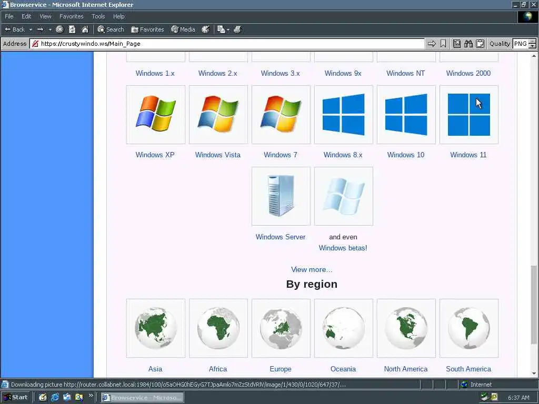This screenshot has width=539, height=404.
Task: Open the Back history dropdown arrow
Action: click(x=31, y=29)
